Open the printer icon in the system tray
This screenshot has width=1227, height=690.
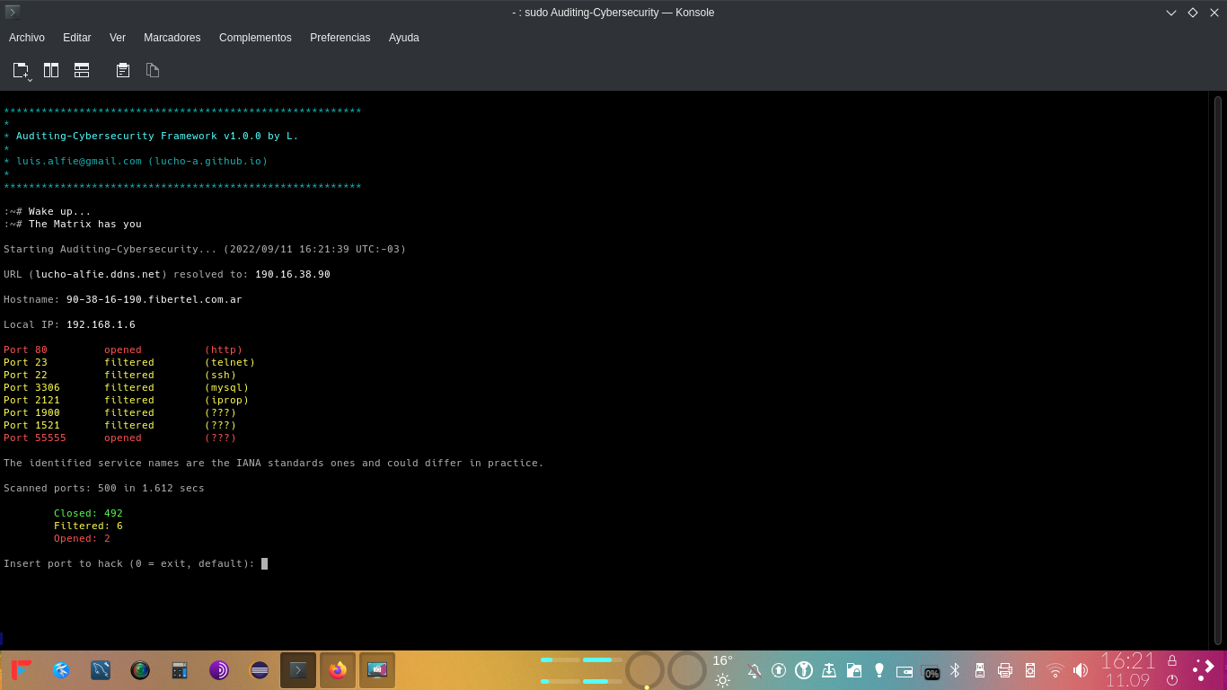tap(1005, 670)
